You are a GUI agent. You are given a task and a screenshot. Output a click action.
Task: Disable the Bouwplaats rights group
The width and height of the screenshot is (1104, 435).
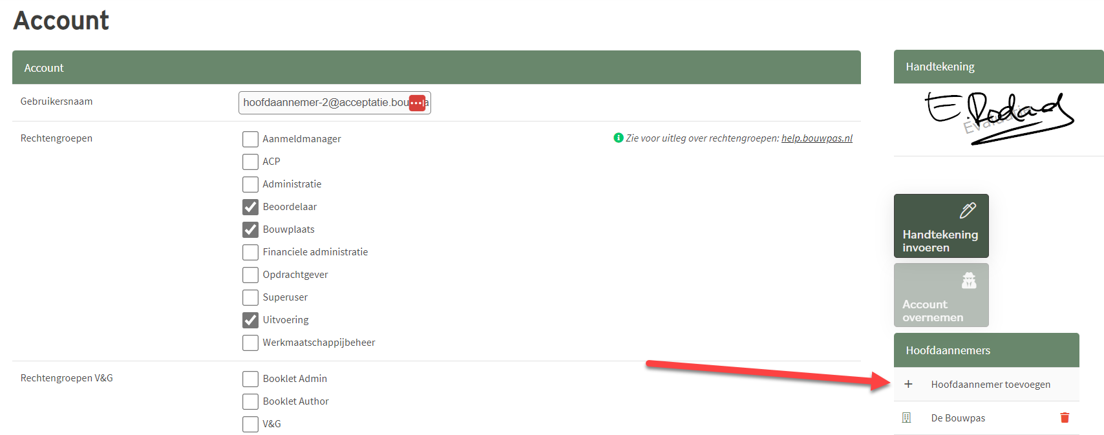click(250, 229)
